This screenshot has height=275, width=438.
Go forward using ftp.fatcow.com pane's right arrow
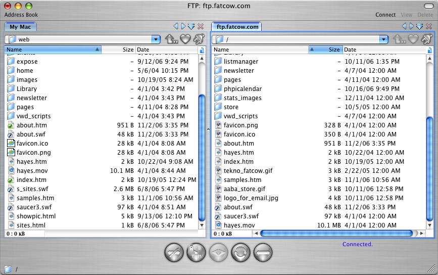[x=412, y=26]
